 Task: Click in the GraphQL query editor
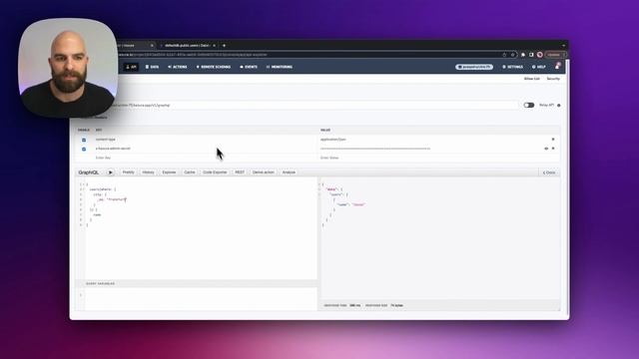[x=201, y=228]
